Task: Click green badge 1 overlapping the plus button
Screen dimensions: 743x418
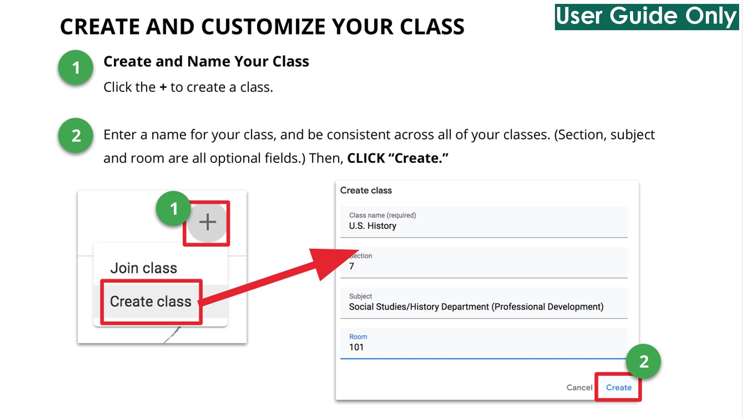Action: 173,209
